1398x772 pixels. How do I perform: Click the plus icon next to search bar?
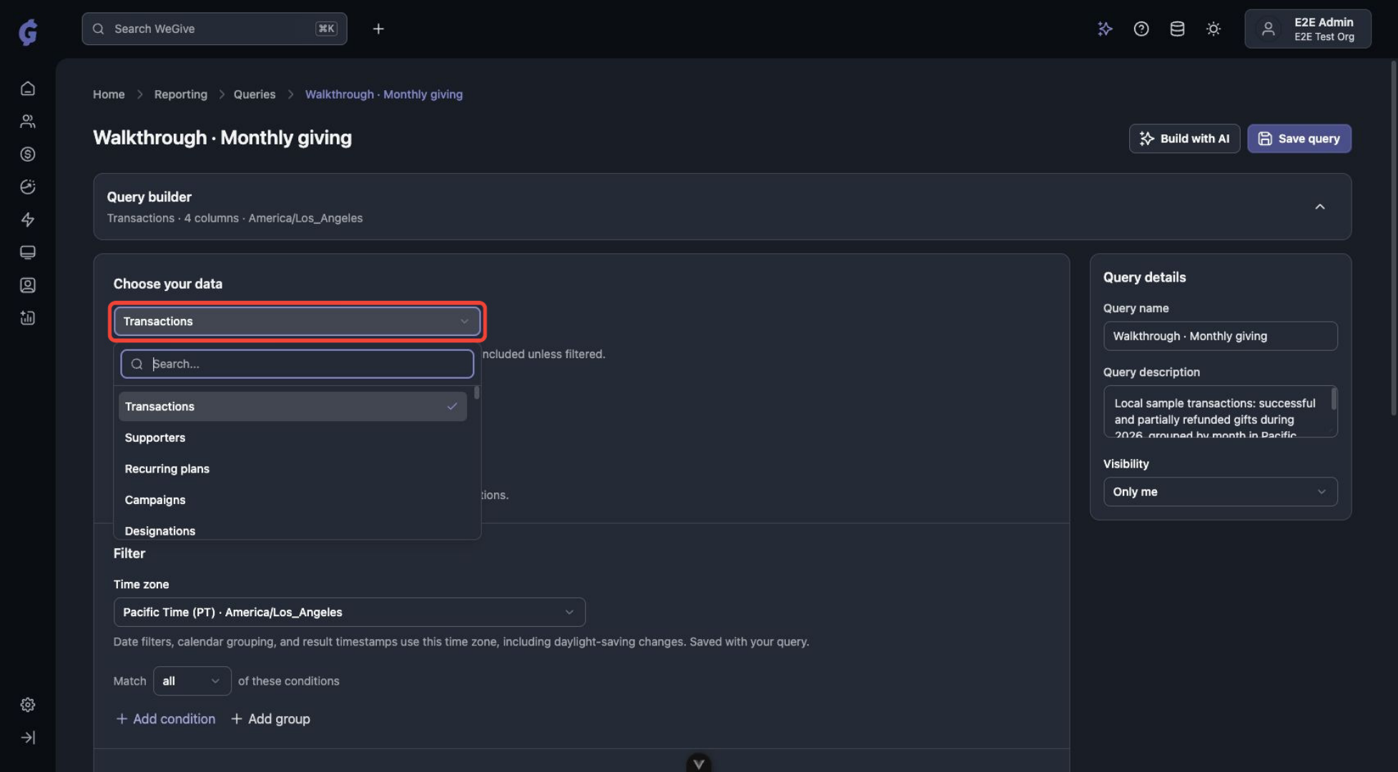point(378,29)
